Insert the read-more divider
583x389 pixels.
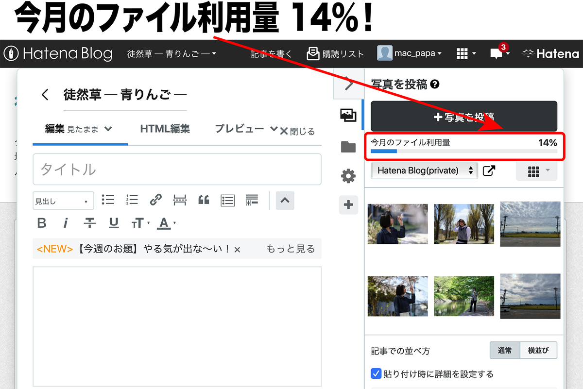tap(180, 200)
